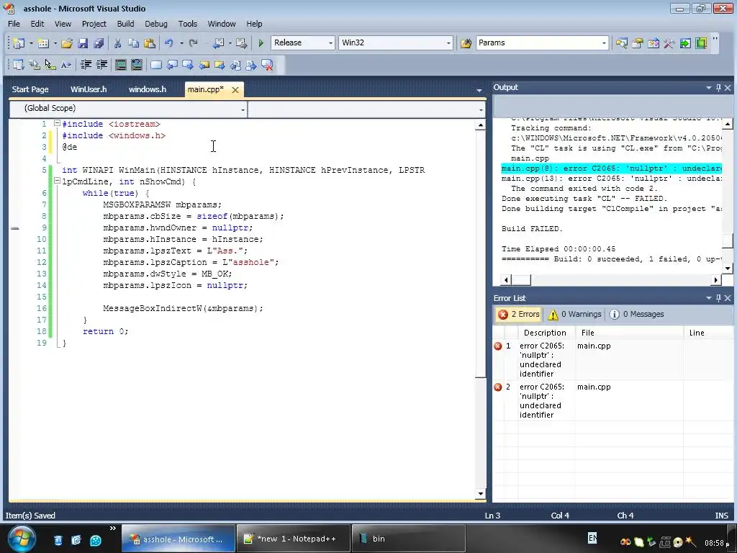This screenshot has height=553, width=737.
Task: Click the Copy toolbar icon
Action: (x=133, y=43)
